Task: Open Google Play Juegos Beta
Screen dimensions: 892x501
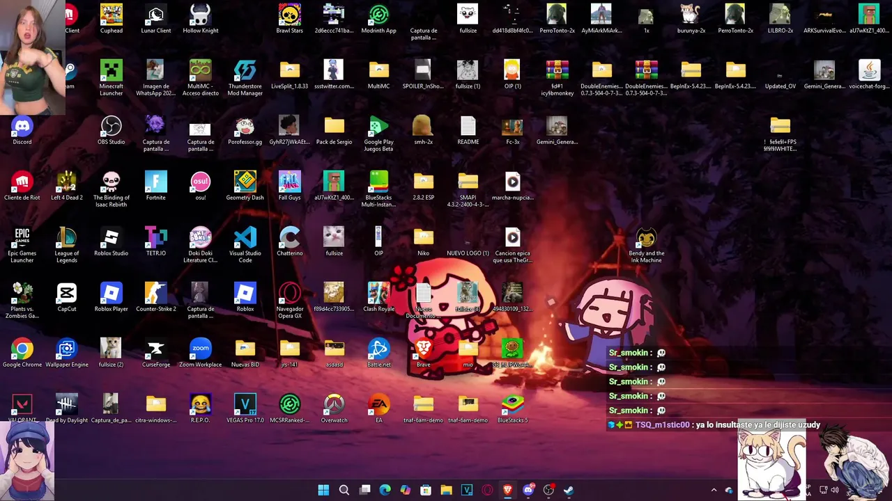Action: [379, 134]
